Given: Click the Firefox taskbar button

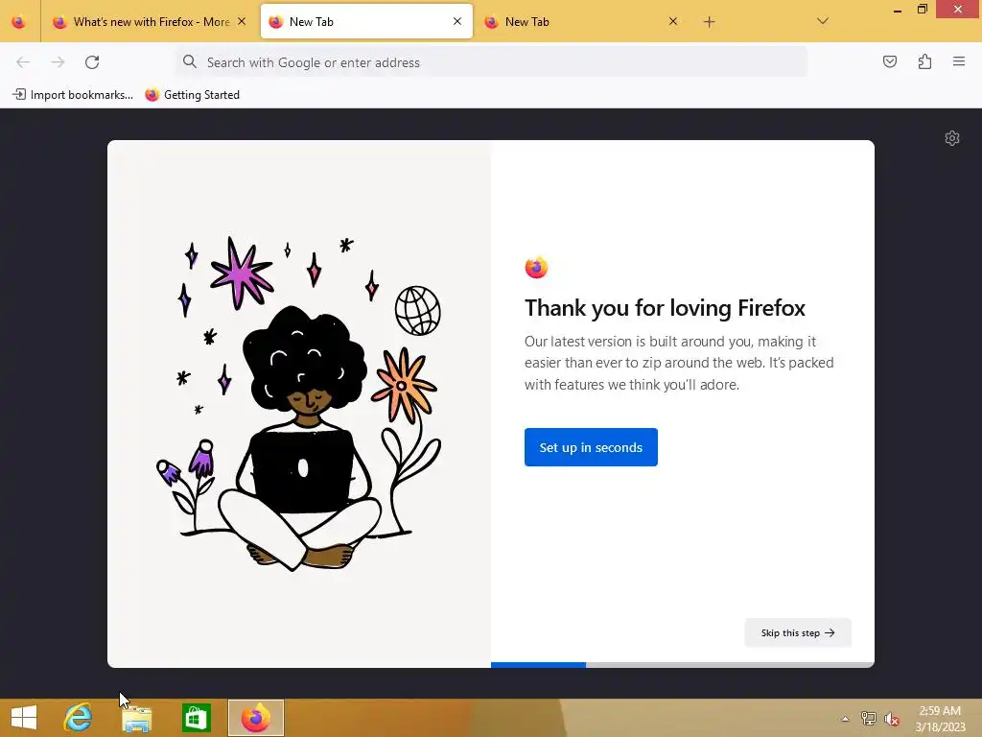Looking at the screenshot, I should [255, 718].
